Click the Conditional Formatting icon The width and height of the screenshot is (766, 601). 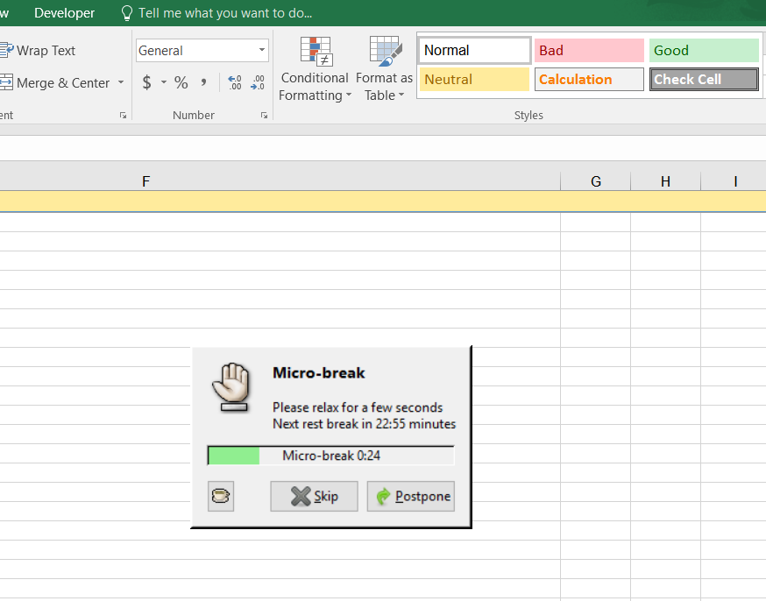(316, 51)
